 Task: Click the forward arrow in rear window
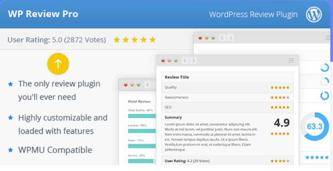pos(231,38)
